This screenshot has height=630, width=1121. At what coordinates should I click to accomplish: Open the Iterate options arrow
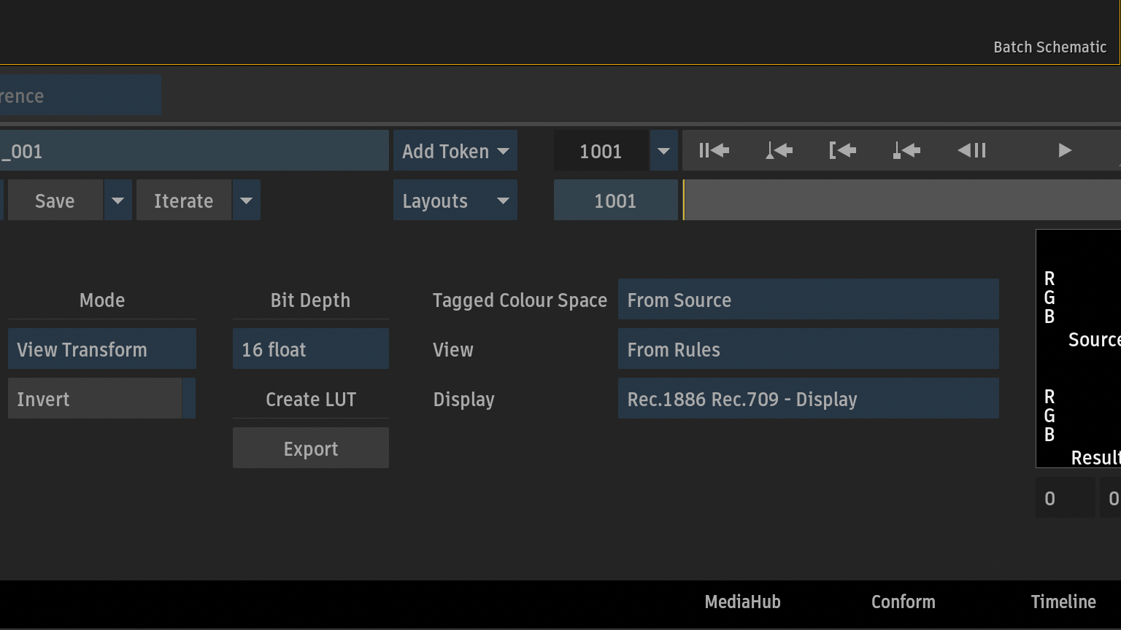coord(246,201)
